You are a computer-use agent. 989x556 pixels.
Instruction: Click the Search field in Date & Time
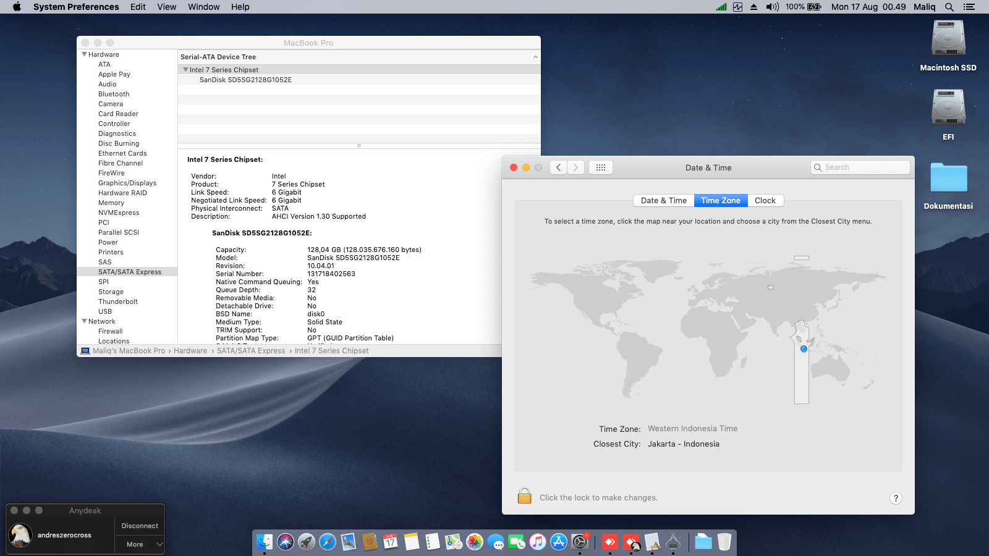click(x=860, y=167)
